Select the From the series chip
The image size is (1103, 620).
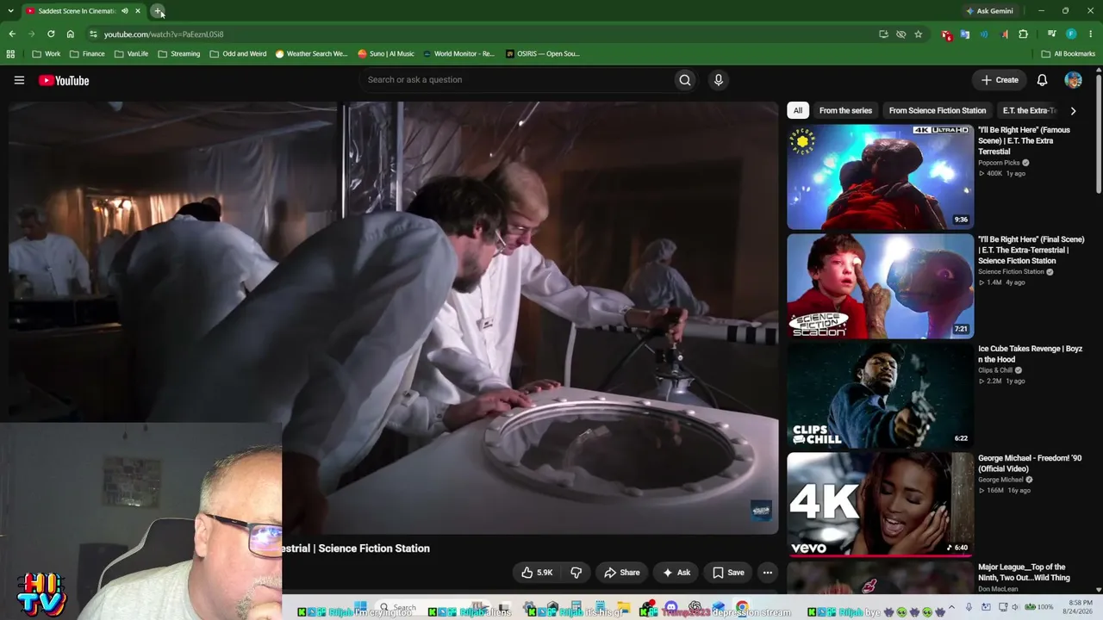click(x=845, y=110)
